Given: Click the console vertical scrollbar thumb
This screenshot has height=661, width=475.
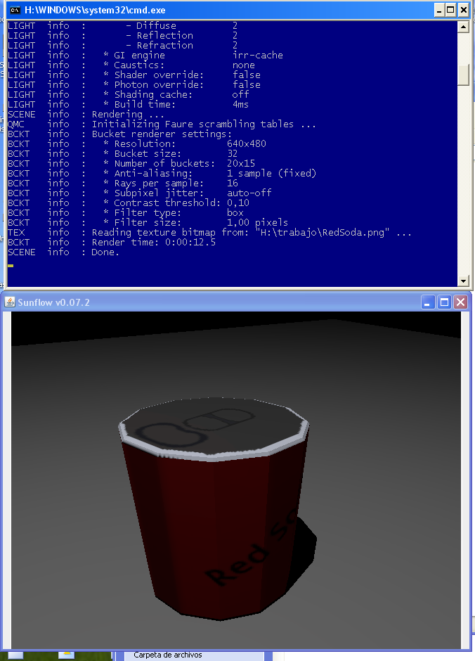Looking at the screenshot, I should [x=463, y=75].
